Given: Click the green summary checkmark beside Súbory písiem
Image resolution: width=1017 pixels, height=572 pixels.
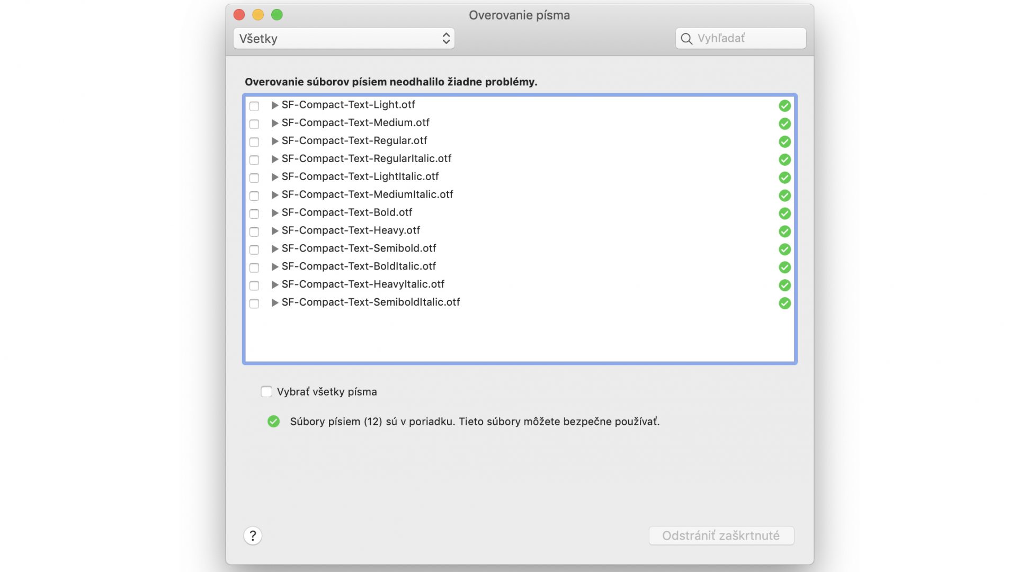Looking at the screenshot, I should (x=273, y=422).
